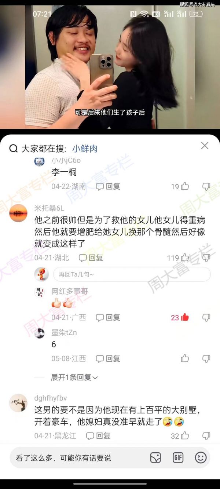220x489 pixels.
Task: Tap the search magnifier icon
Action: [x=14, y=149]
